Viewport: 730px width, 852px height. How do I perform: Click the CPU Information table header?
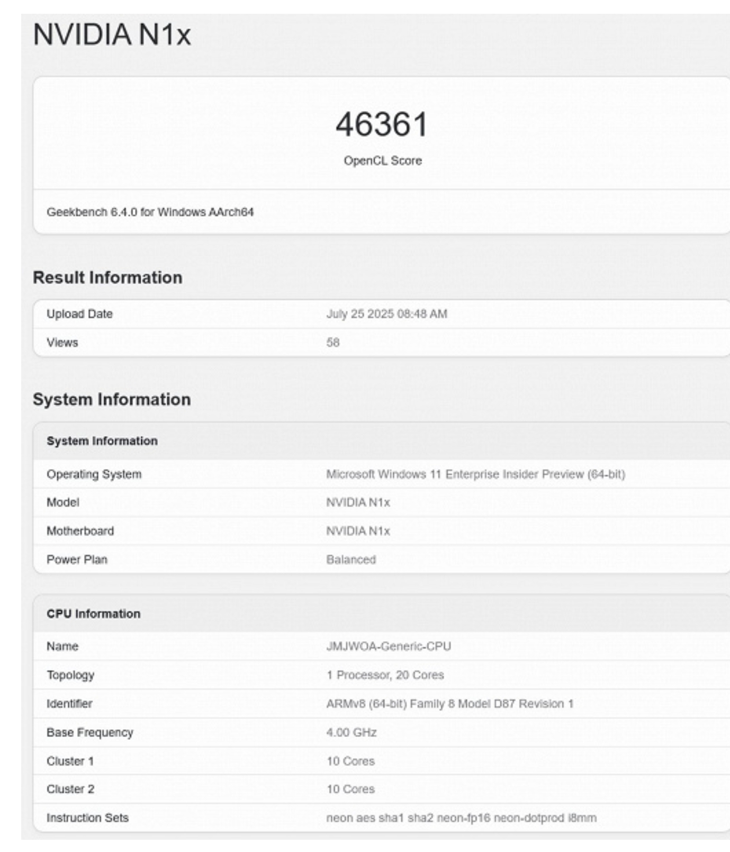(x=381, y=614)
